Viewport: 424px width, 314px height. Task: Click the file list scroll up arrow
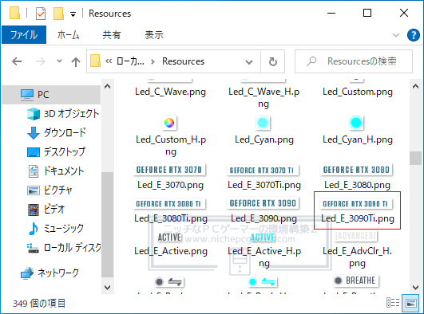(416, 86)
